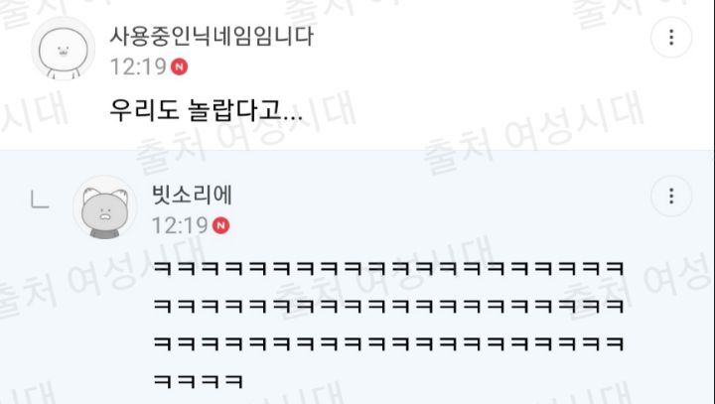This screenshot has width=715, height=404.
Task: Click the 12:19 timestamp under 사용중인닉네임입니다
Action: coord(138,67)
